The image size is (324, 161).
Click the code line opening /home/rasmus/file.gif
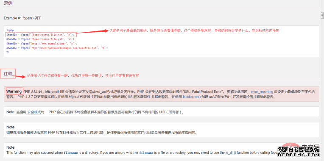pyautogui.click(x=41, y=39)
